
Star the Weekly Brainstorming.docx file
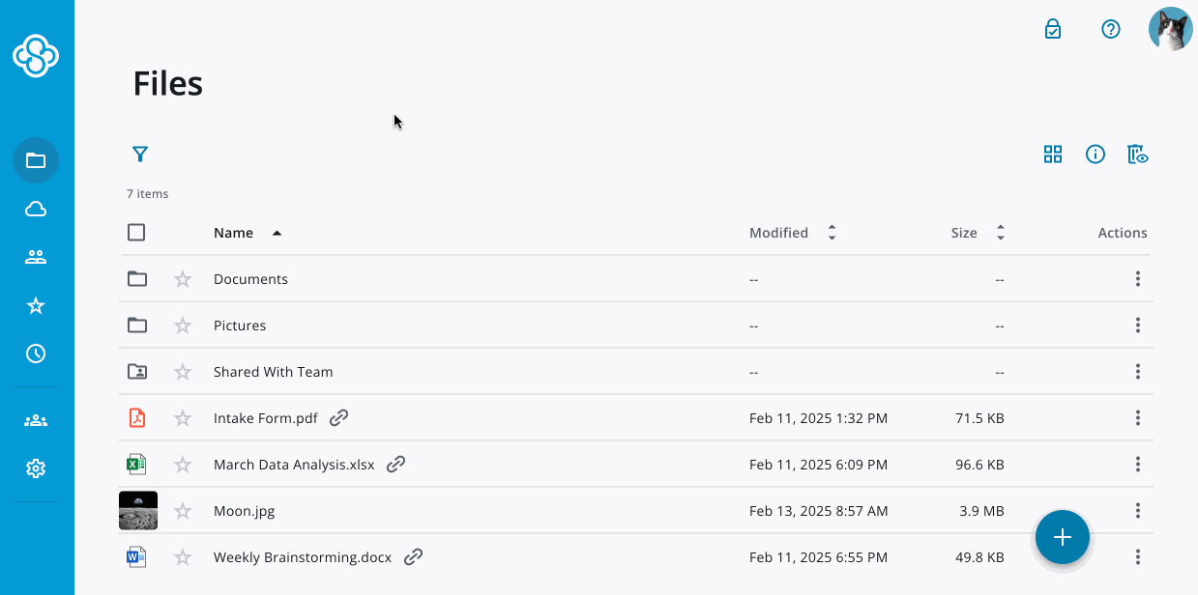[x=183, y=557]
